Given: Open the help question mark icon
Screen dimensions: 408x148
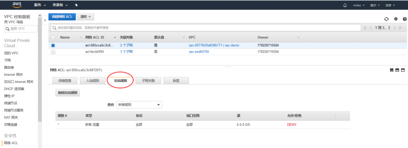Looking at the screenshot, I should click(405, 19).
